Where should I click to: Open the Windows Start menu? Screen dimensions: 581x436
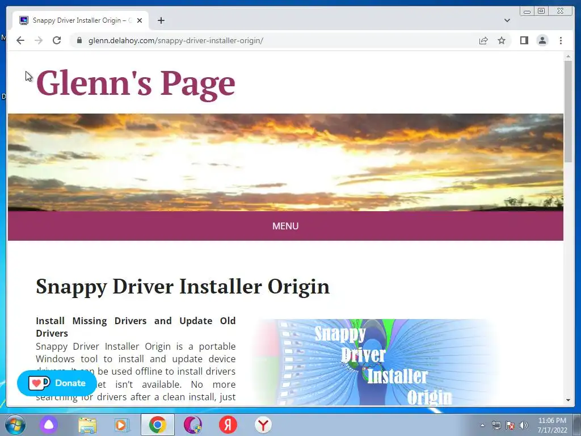pyautogui.click(x=15, y=425)
